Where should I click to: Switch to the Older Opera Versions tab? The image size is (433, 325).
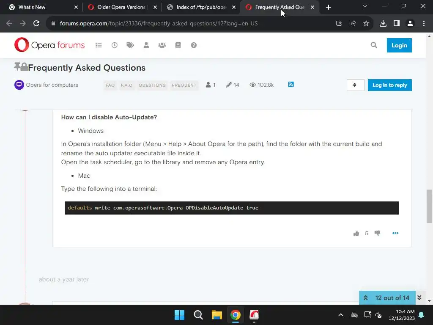click(x=121, y=7)
